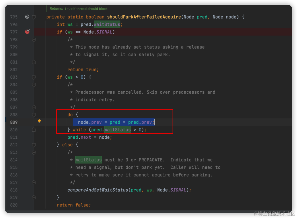Viewport: 297px width, 218px height.
Task: Click the @ gutter annotation icon on line 795
Action: tap(27, 17)
